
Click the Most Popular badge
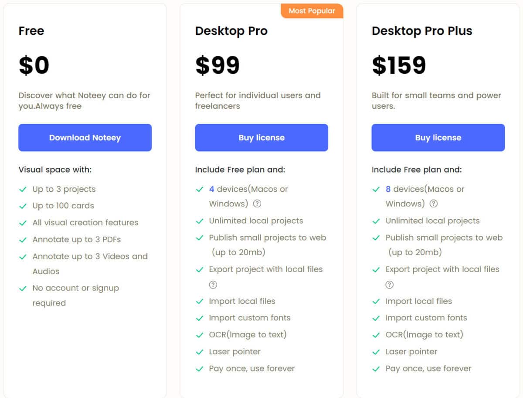(312, 11)
